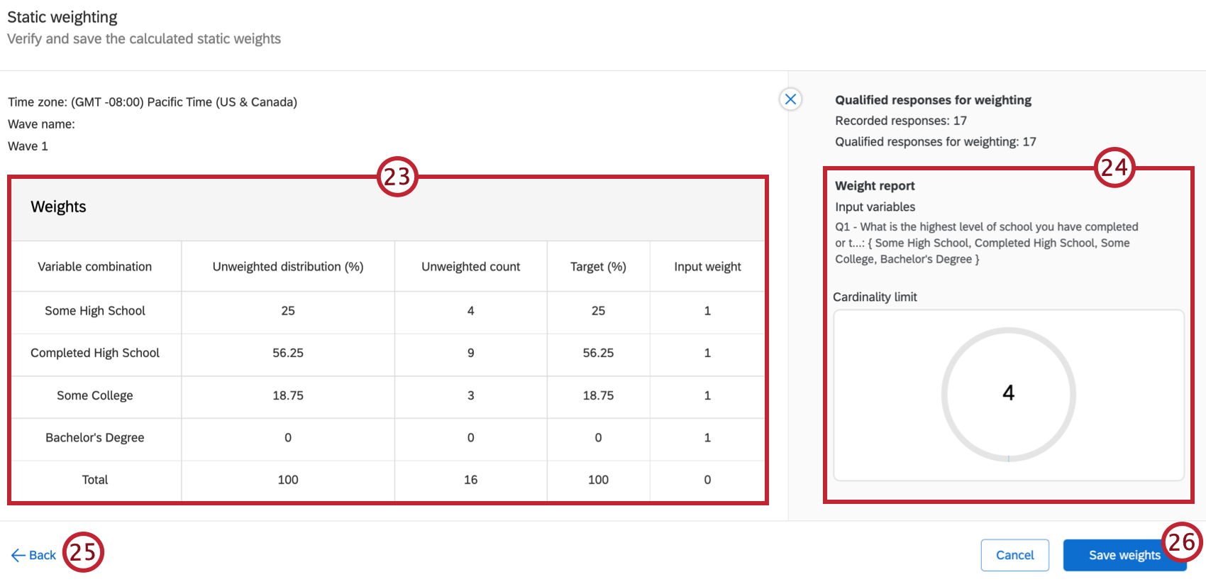The height and width of the screenshot is (582, 1206).
Task: Click Save weights button
Action: (x=1124, y=555)
